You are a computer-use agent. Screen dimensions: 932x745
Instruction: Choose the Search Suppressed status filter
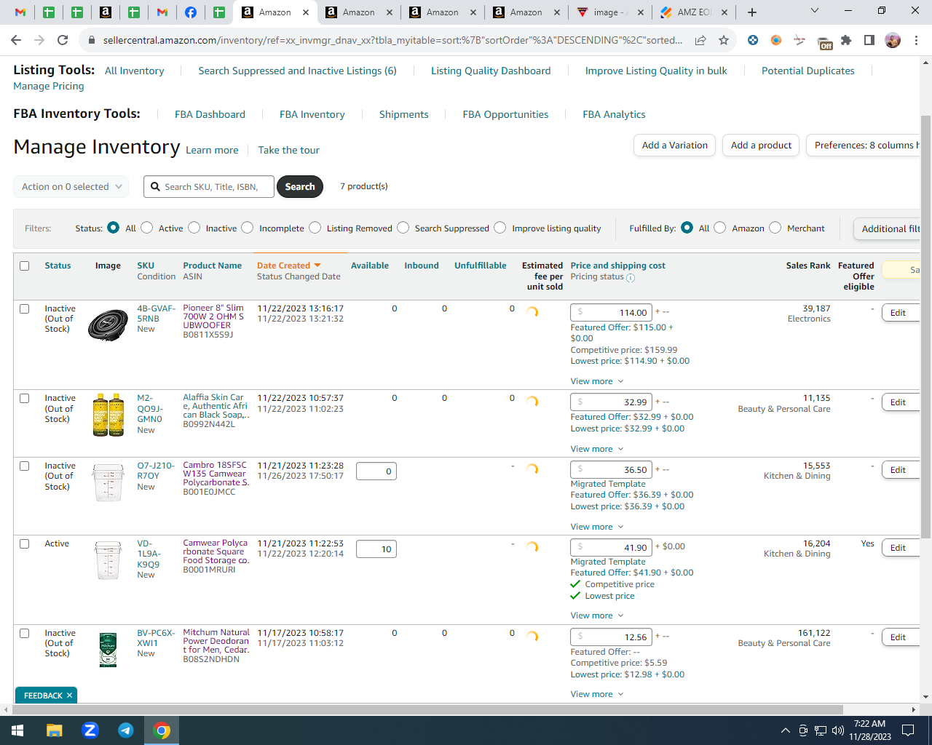403,228
